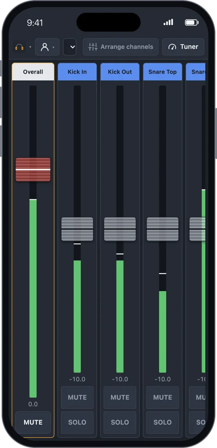
Task: Solo the Snare Top channel
Action: coord(162,422)
